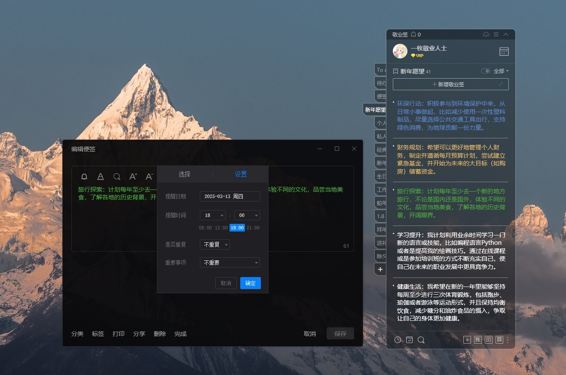
Task: Open the 是否重复 dropdown showing 不重复
Action: (x=215, y=244)
